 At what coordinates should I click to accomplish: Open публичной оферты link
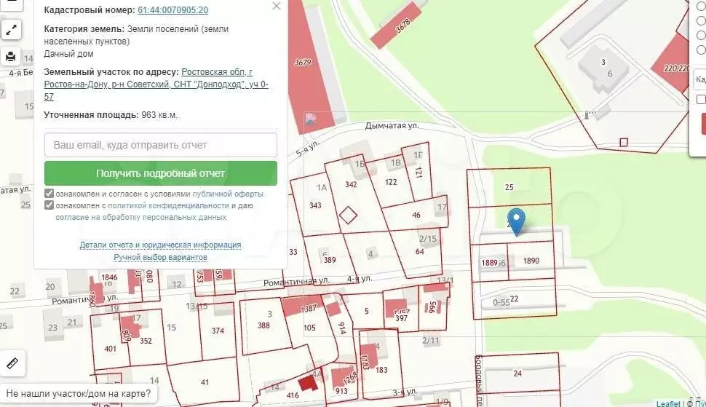click(228, 194)
